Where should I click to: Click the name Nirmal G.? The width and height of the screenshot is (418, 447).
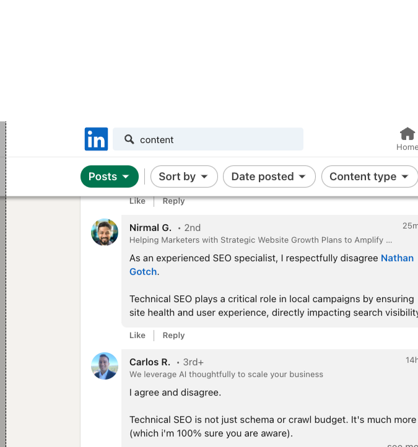(x=150, y=228)
